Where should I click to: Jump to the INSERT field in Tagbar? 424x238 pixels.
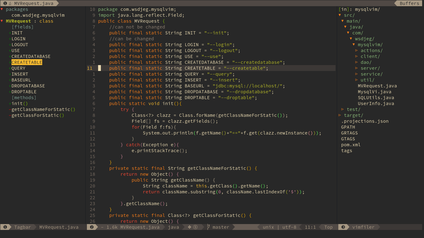20,74
